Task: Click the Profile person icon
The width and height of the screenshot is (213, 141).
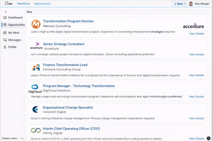Action: pyautogui.click(x=5, y=47)
